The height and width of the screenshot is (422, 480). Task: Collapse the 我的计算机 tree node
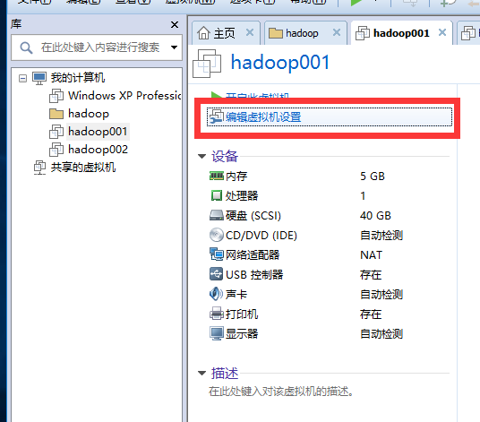22,78
